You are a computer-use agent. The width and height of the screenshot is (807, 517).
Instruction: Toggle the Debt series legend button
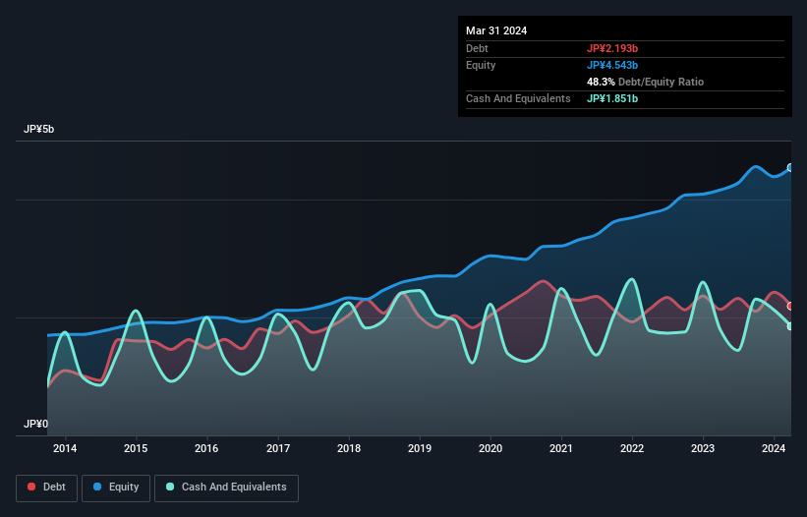pos(47,488)
